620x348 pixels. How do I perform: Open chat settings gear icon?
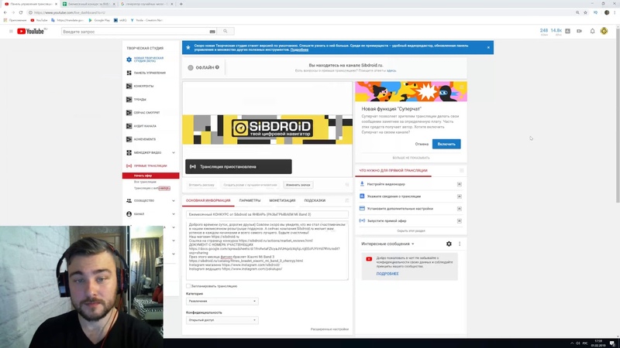[449, 244]
